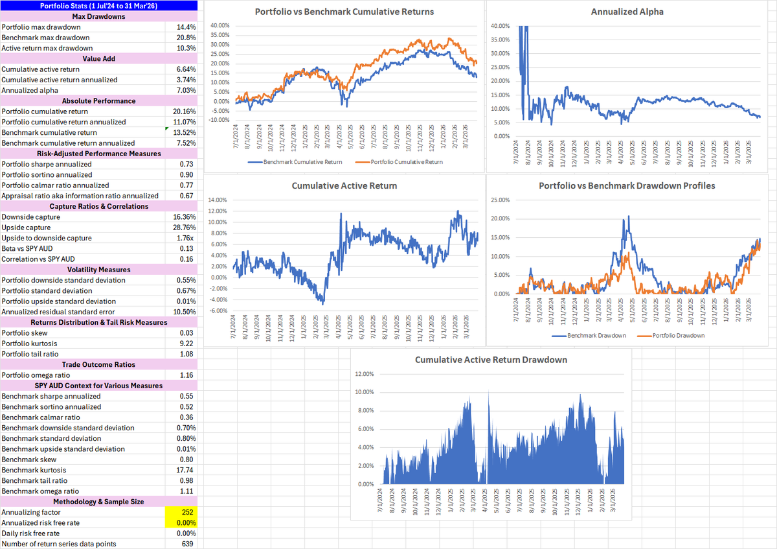This screenshot has height=549, width=777.
Task: Select the Capture Ratios & Correlations header
Action: (x=98, y=206)
